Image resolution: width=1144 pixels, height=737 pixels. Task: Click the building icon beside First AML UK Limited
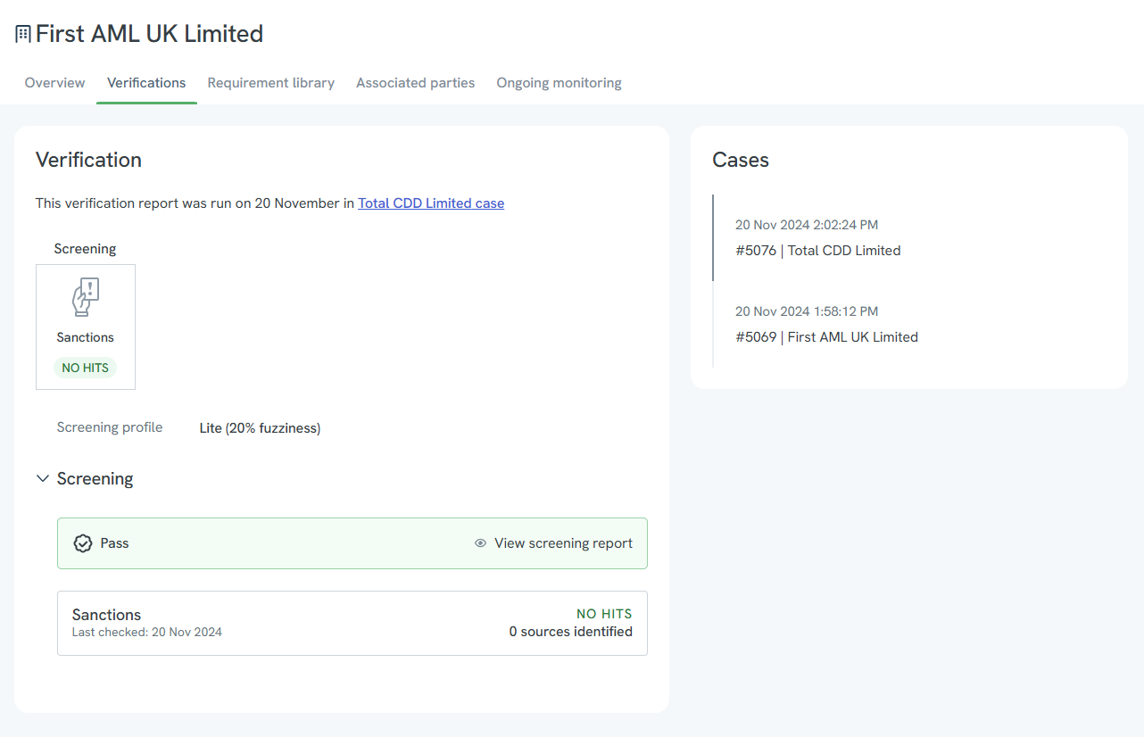[x=23, y=35]
